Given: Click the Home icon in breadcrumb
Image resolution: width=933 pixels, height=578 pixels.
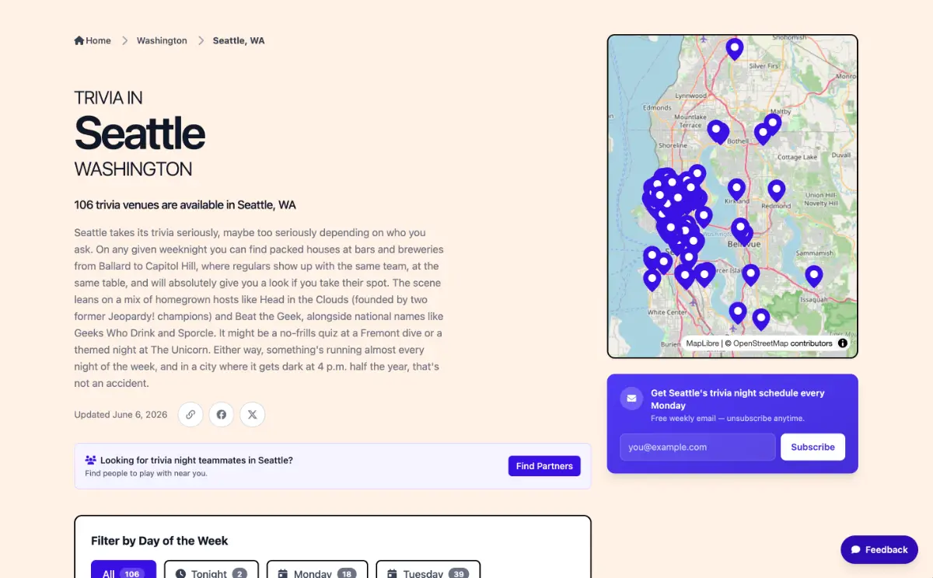Looking at the screenshot, I should point(79,40).
